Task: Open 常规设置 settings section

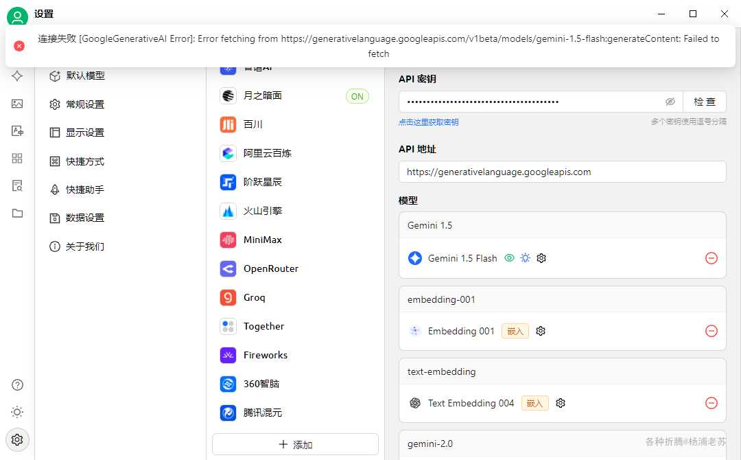Action: point(77,104)
